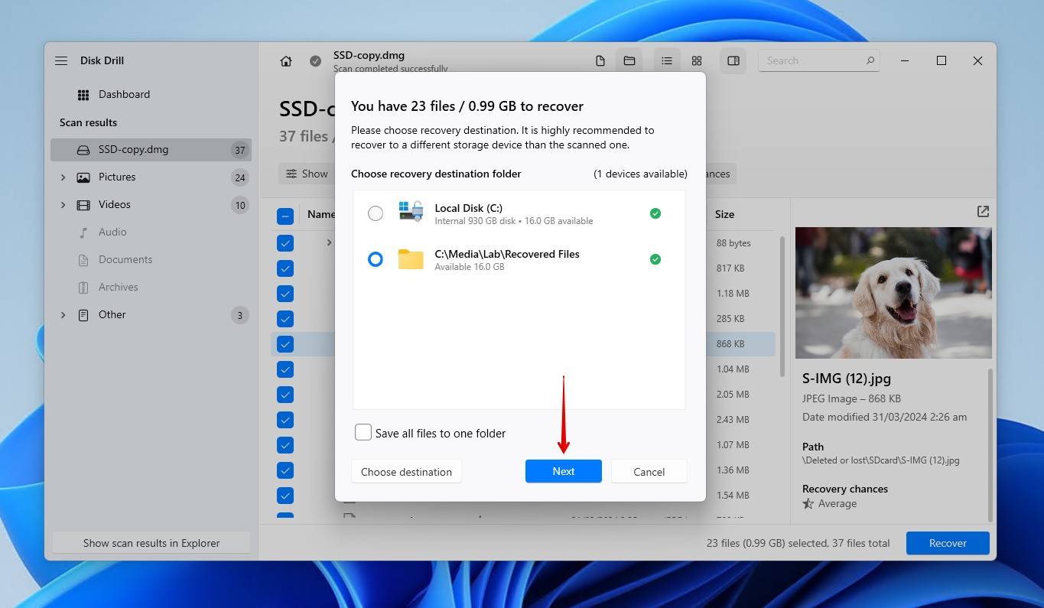Open Dashboard in sidebar

point(151,95)
